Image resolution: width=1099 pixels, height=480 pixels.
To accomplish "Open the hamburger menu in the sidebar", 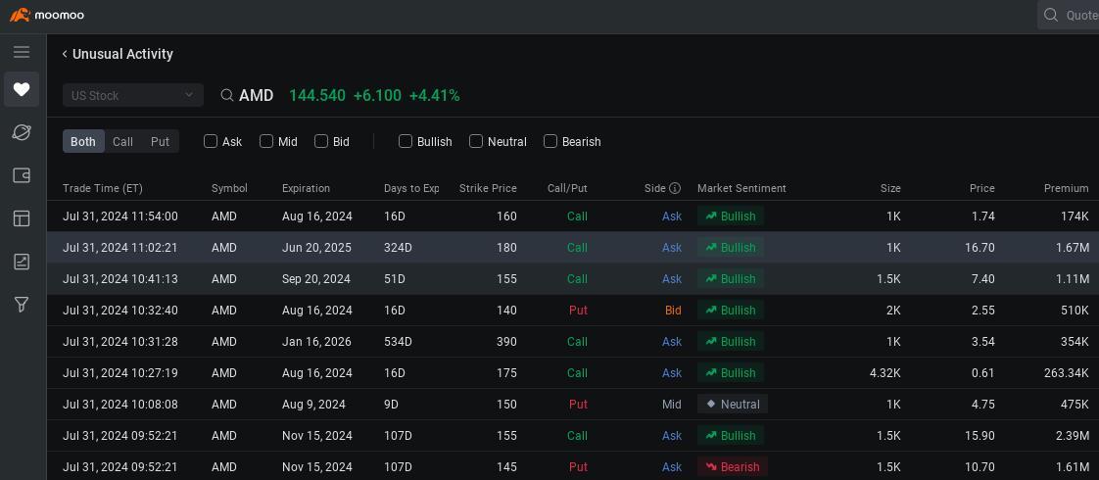I will pyautogui.click(x=22, y=52).
